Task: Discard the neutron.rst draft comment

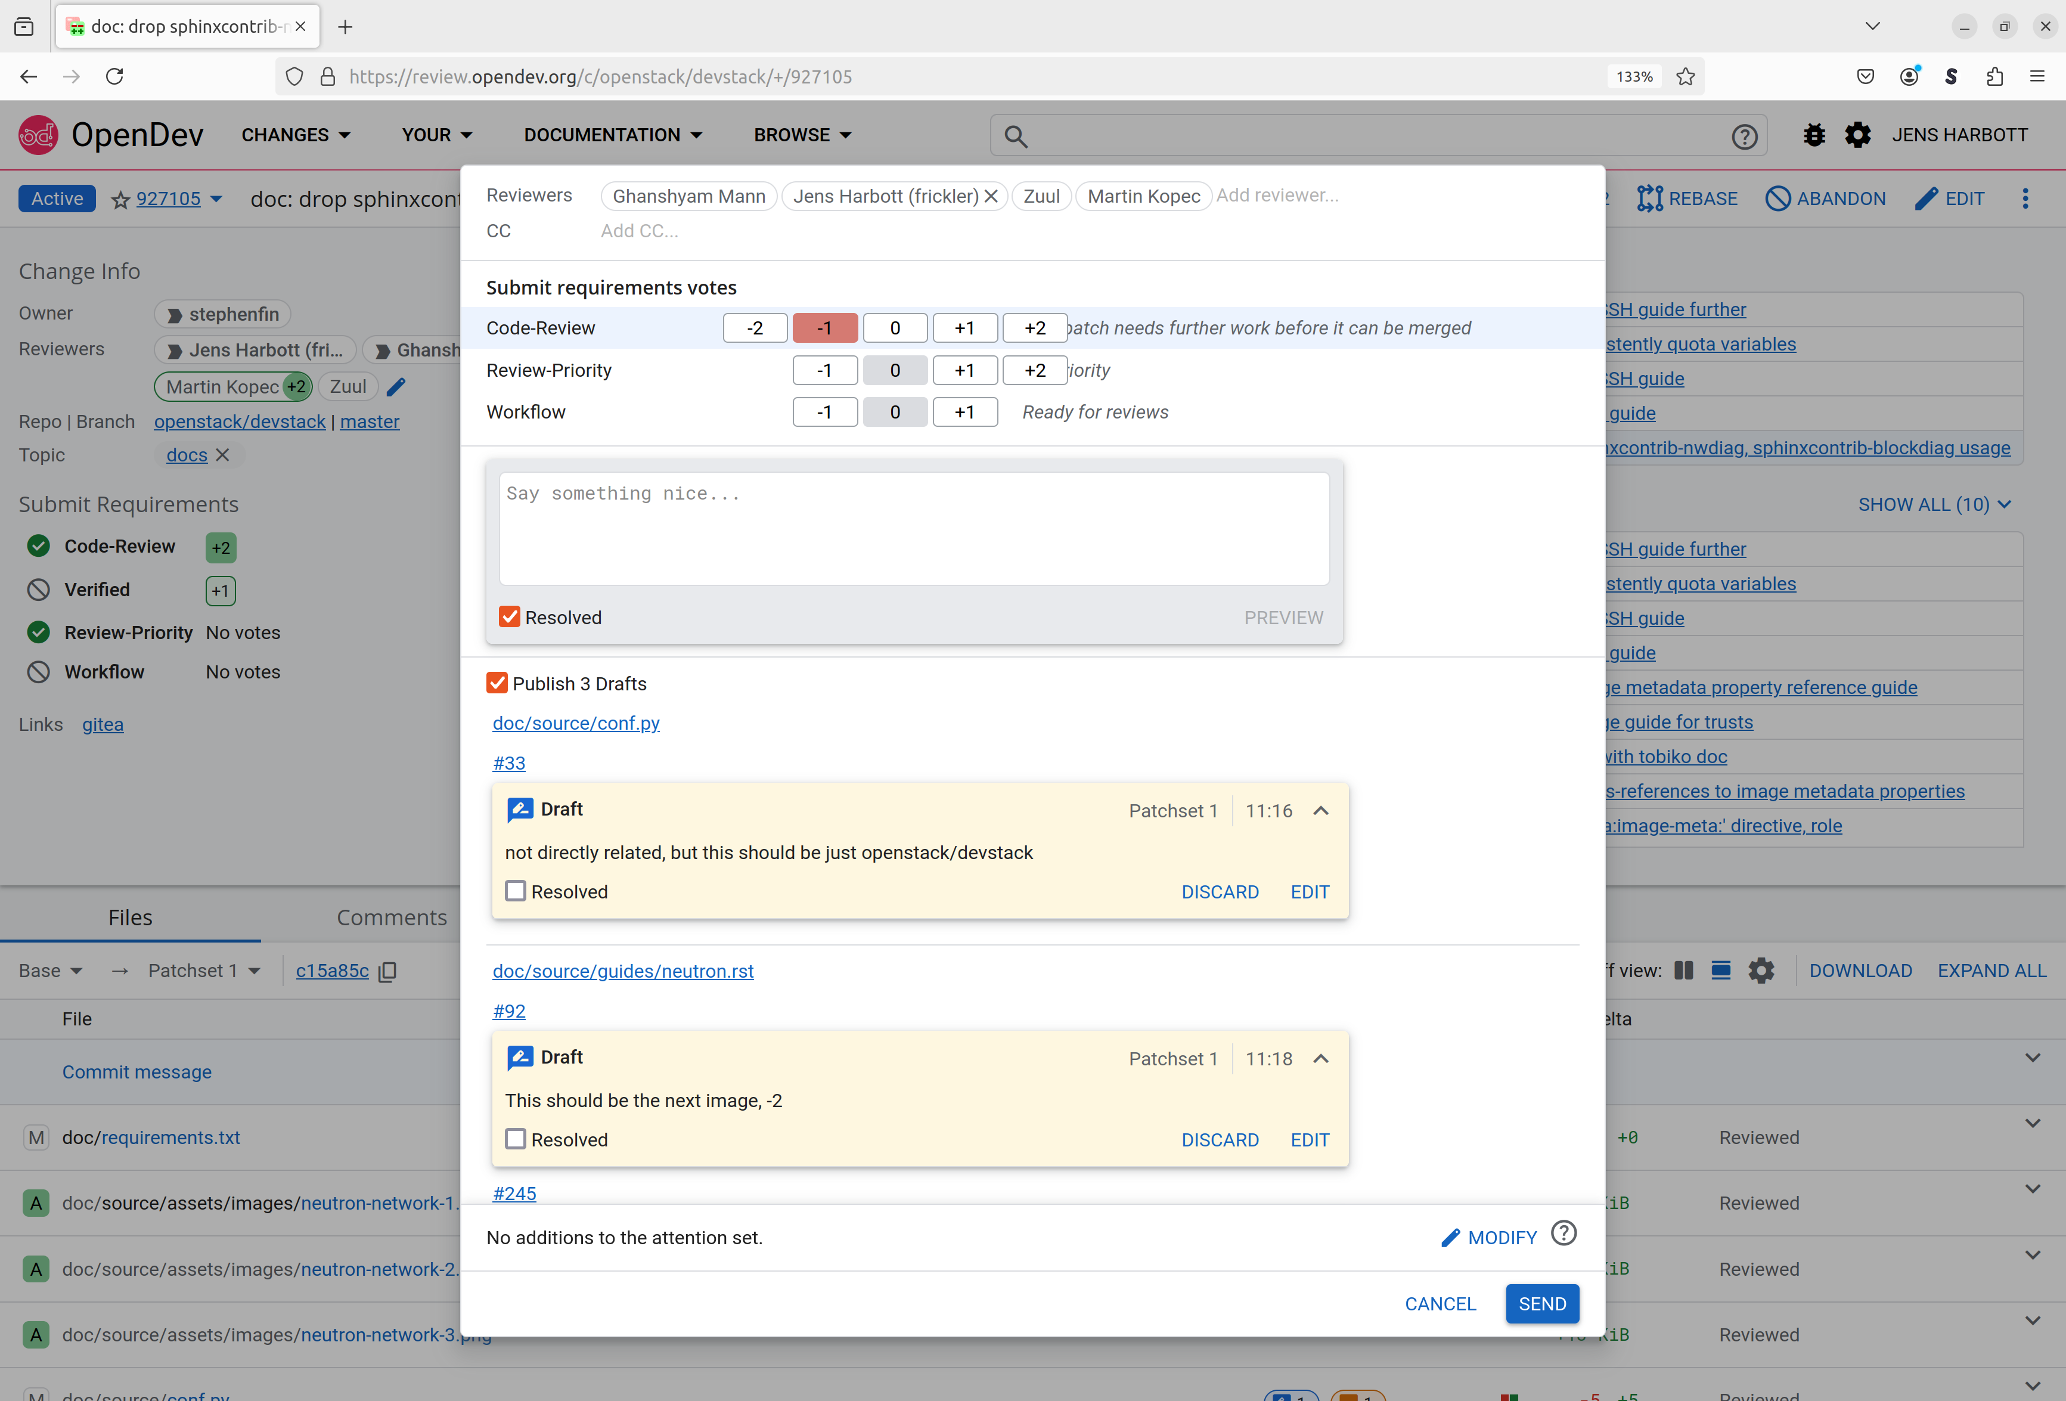Action: (1219, 1140)
